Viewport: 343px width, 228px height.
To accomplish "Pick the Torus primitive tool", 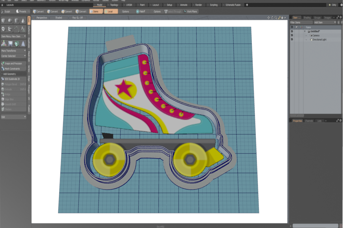I will click(x=4, y=29).
